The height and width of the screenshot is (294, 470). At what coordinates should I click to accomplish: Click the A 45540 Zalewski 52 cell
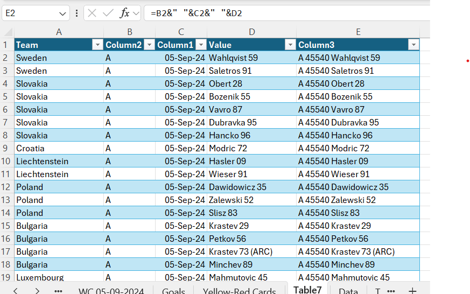point(358,200)
